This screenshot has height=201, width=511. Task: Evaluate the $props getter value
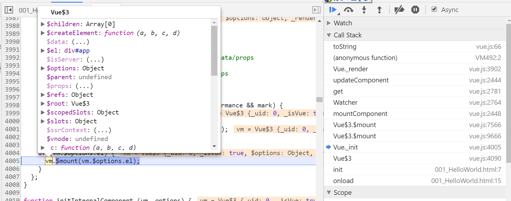(x=84, y=86)
